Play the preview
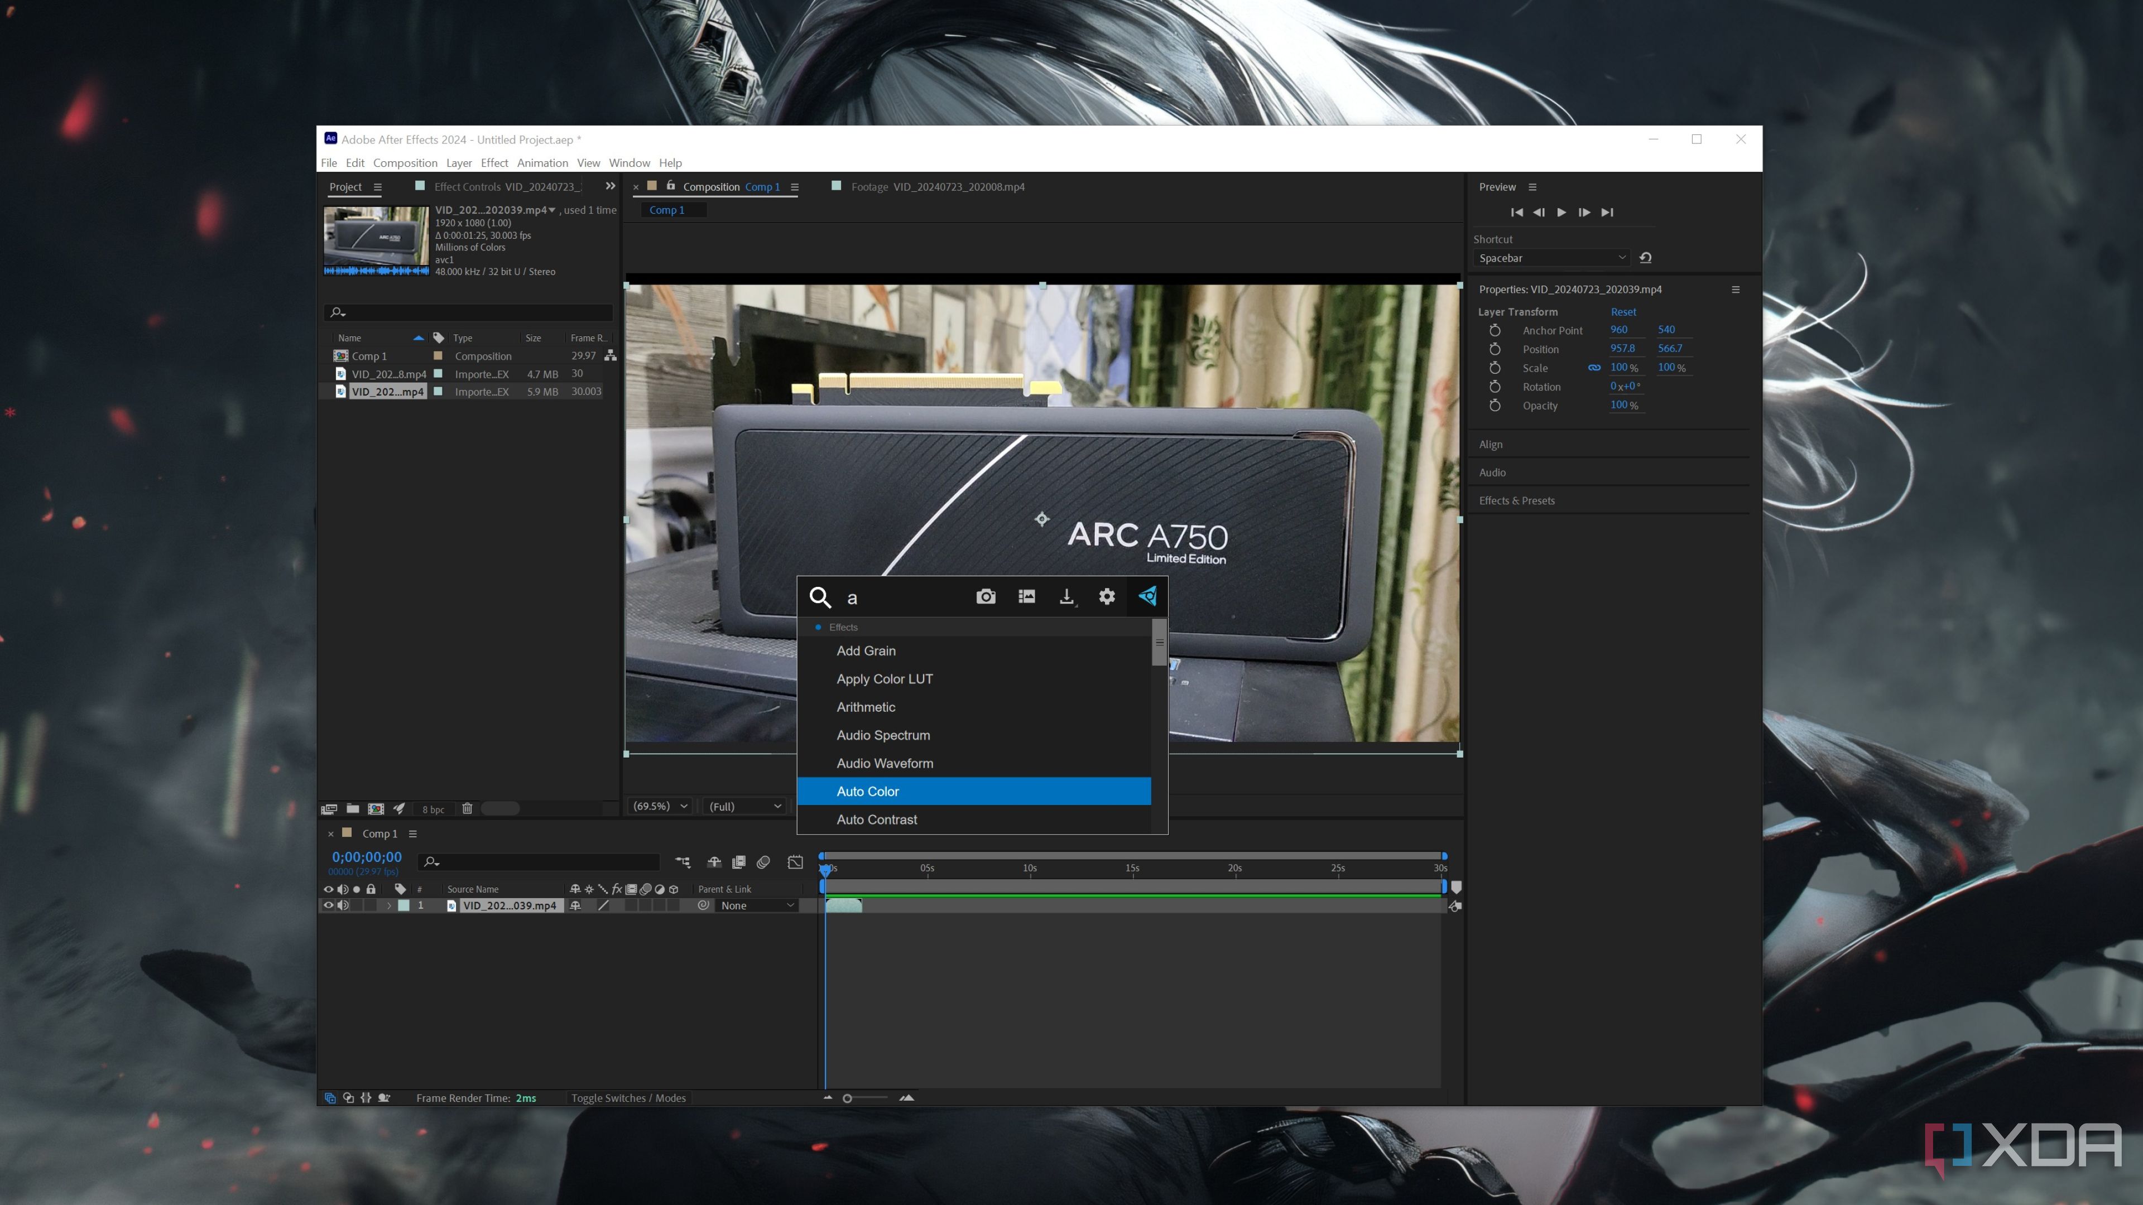This screenshot has height=1205, width=2143. (1561, 212)
